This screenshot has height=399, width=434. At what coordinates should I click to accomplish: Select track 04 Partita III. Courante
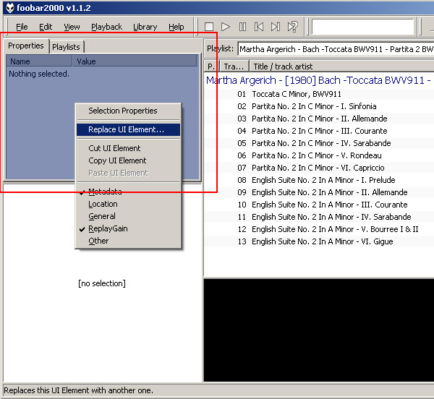(x=319, y=131)
